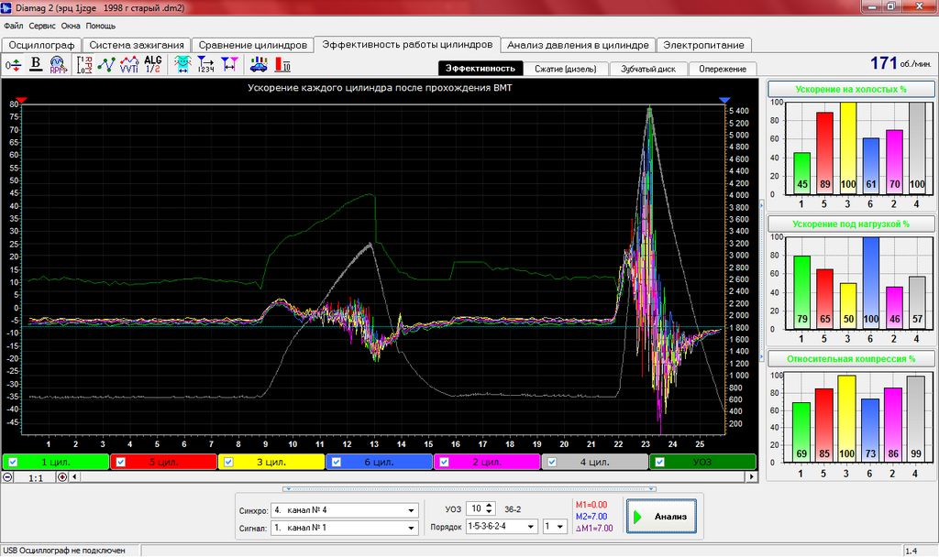Screen dimensions: 939x557
Task: Open the Сигнал channel dropdown
Action: click(x=411, y=529)
